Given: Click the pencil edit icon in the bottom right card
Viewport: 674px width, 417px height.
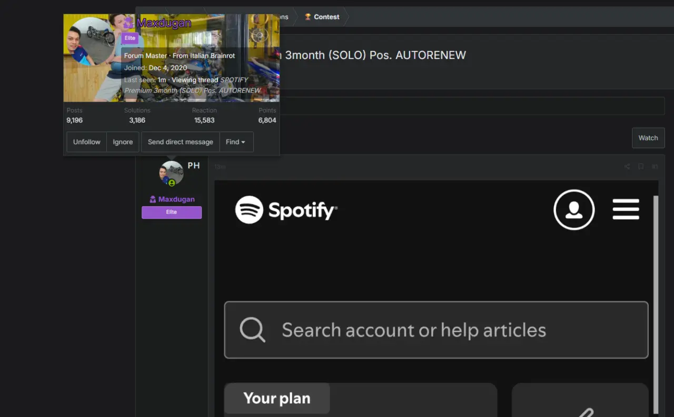Looking at the screenshot, I should click(x=584, y=412).
